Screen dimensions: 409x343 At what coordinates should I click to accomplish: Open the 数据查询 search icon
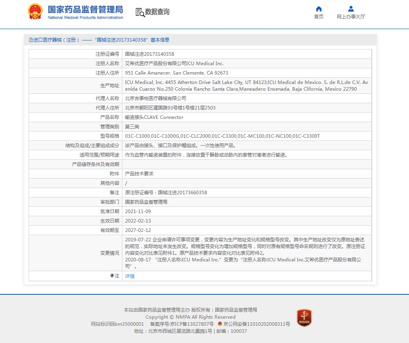pyautogui.click(x=140, y=12)
